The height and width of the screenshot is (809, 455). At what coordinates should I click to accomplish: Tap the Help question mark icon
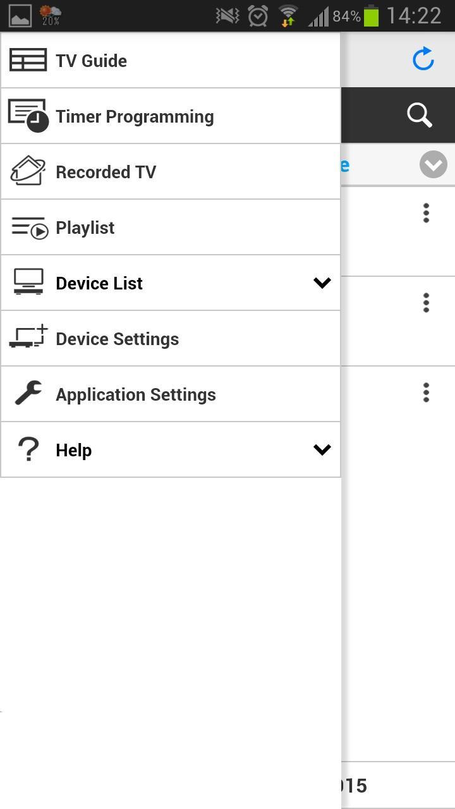coord(28,449)
